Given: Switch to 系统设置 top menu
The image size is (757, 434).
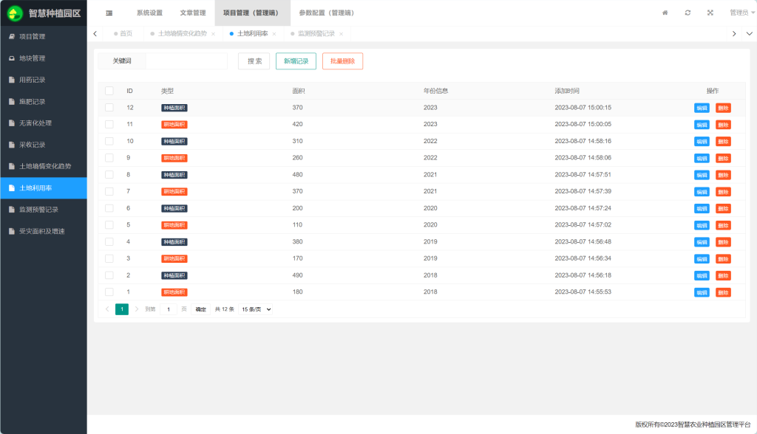Looking at the screenshot, I should 149,13.
